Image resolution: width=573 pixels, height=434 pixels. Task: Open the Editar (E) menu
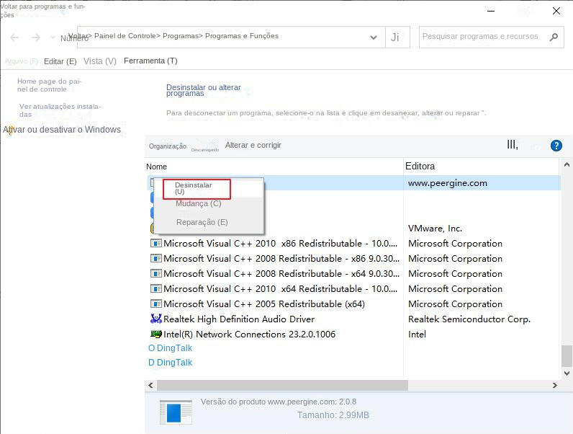tap(60, 61)
